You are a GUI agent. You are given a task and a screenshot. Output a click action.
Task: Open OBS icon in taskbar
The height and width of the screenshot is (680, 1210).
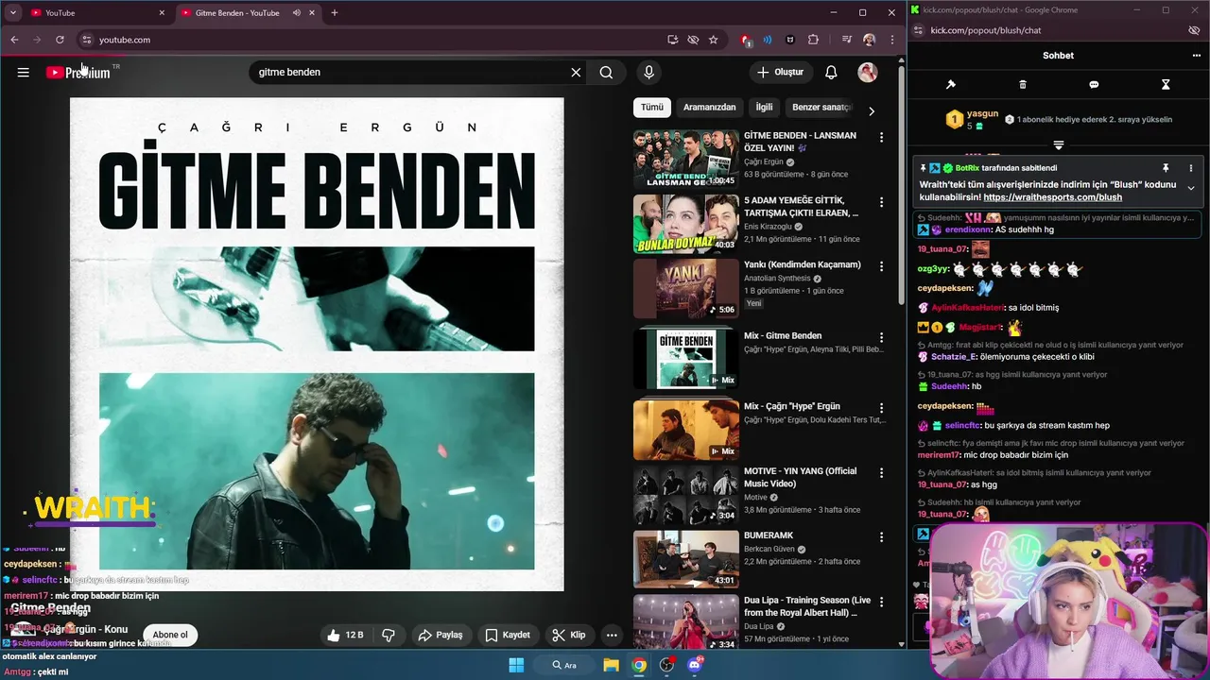[666, 665]
